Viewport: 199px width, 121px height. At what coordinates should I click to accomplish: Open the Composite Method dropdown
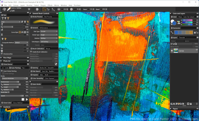[21, 42]
